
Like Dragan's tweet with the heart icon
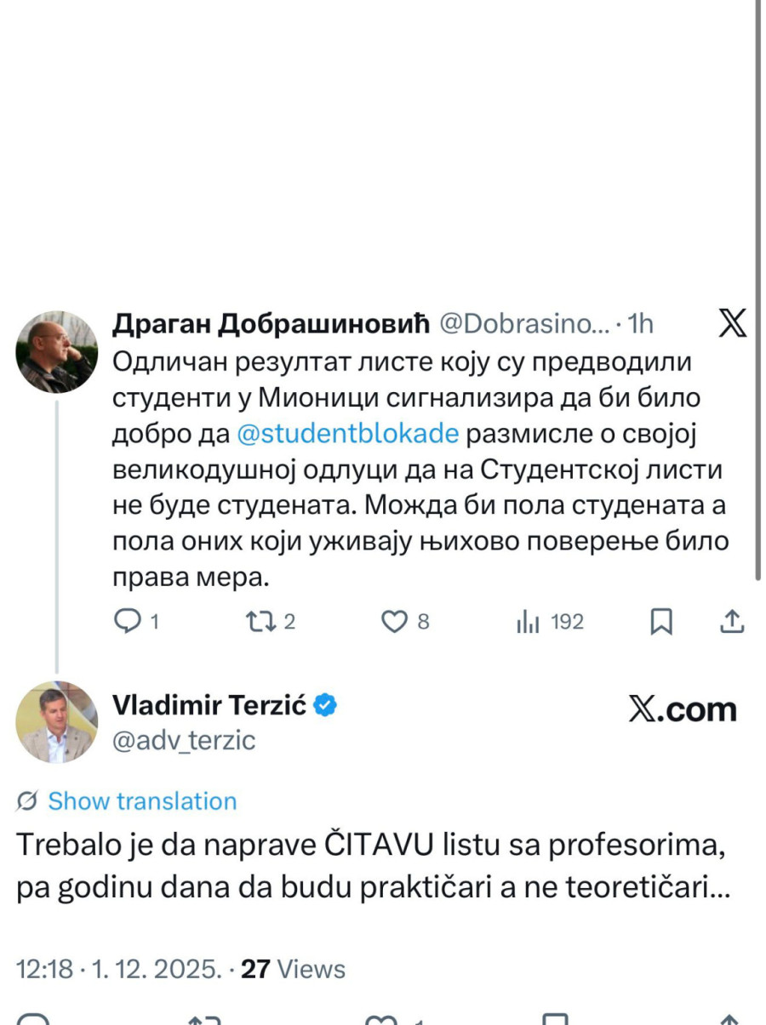[x=395, y=622]
